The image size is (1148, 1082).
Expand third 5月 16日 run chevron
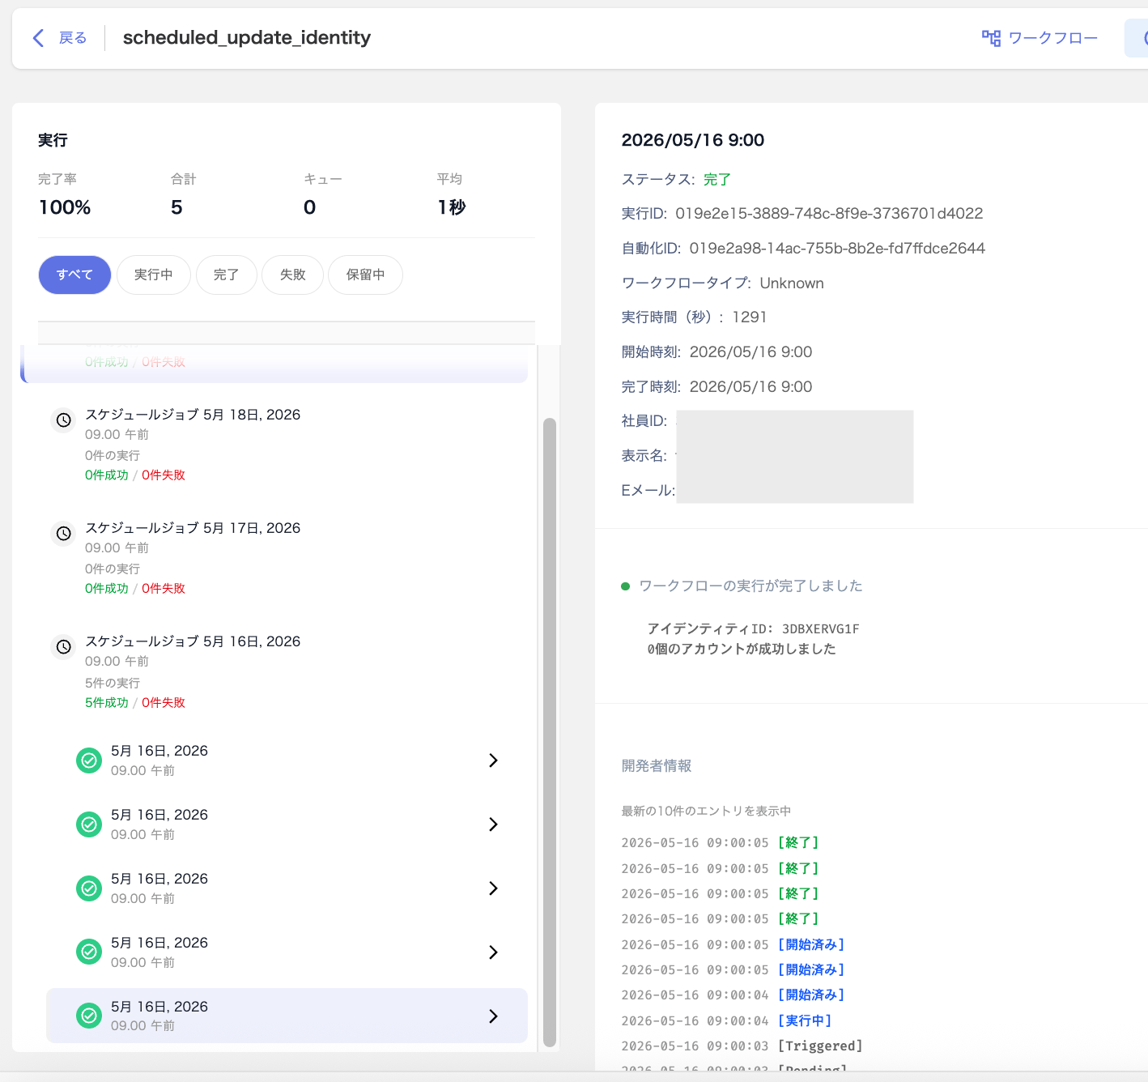[x=493, y=888]
